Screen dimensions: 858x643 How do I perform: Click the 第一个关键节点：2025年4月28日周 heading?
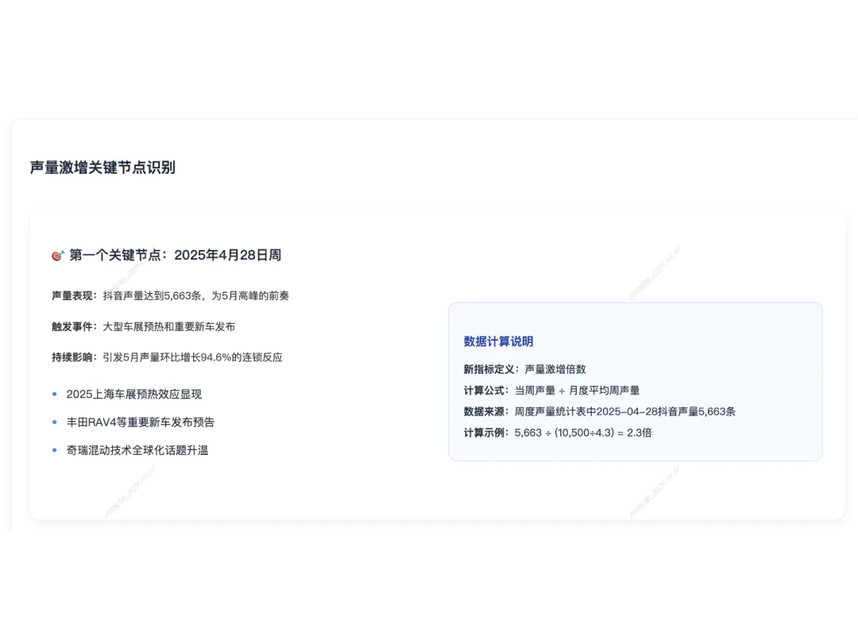(x=176, y=255)
